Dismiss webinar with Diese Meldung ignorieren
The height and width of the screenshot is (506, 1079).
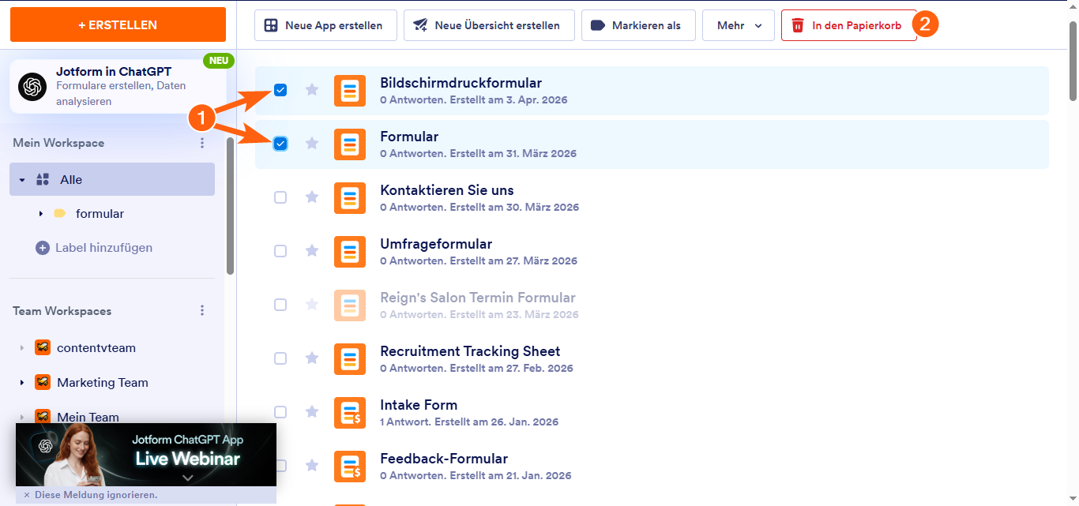point(91,495)
